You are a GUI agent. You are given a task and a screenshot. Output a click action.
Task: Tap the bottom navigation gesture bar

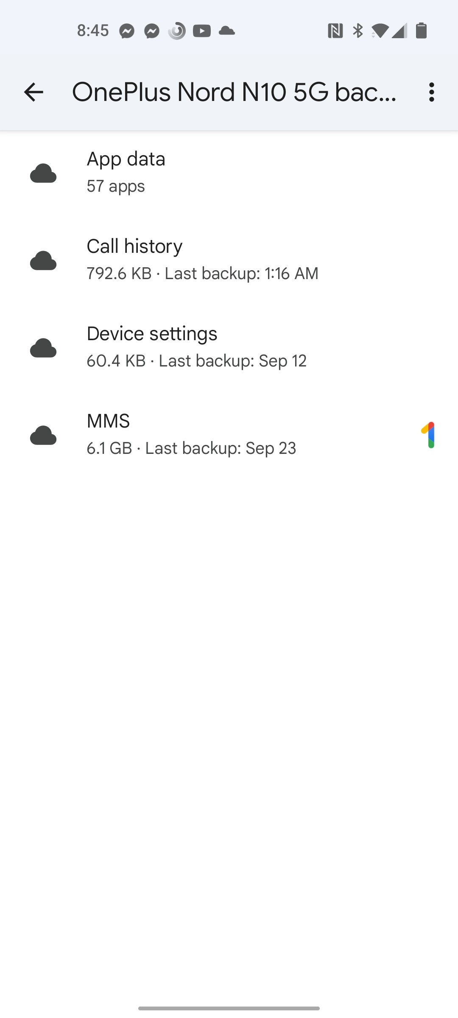point(229,1008)
